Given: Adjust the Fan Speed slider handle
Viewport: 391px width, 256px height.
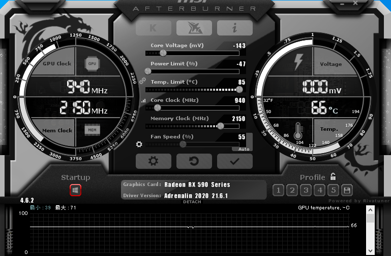Looking at the screenshot, I should coord(183,144).
